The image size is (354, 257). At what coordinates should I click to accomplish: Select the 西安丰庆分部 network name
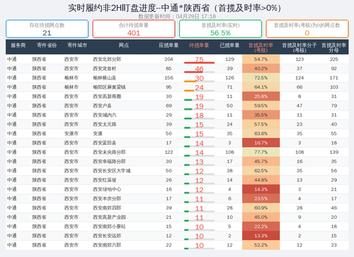click(x=107, y=198)
